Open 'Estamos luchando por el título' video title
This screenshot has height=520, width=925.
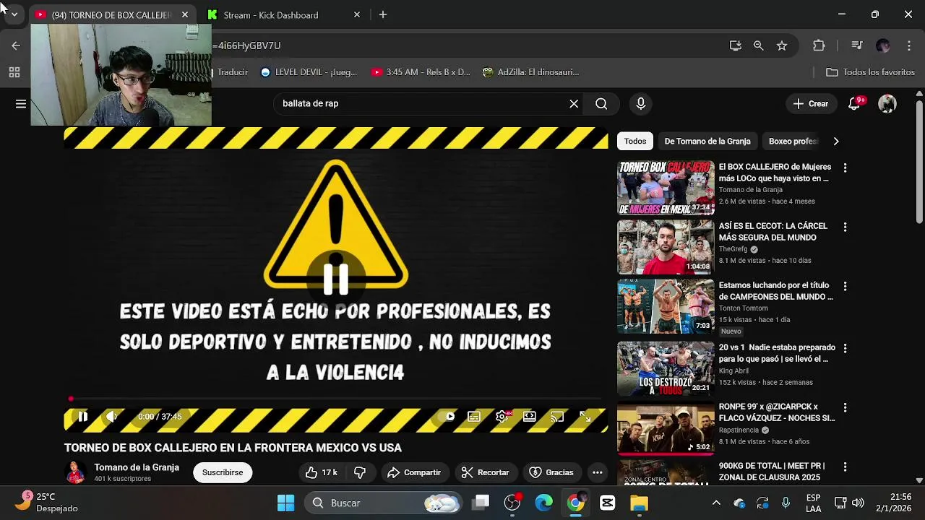click(x=776, y=291)
